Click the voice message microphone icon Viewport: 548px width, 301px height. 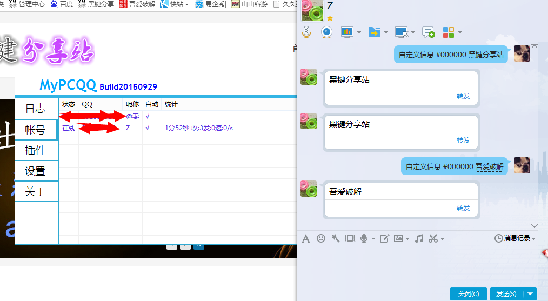[x=364, y=238]
